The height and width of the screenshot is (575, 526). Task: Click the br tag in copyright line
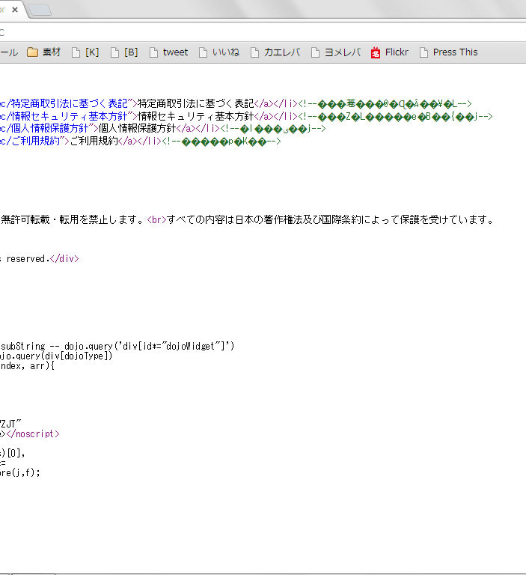155,220
